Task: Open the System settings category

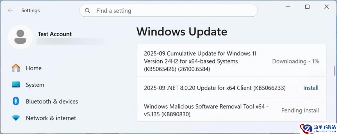Action: point(35,85)
